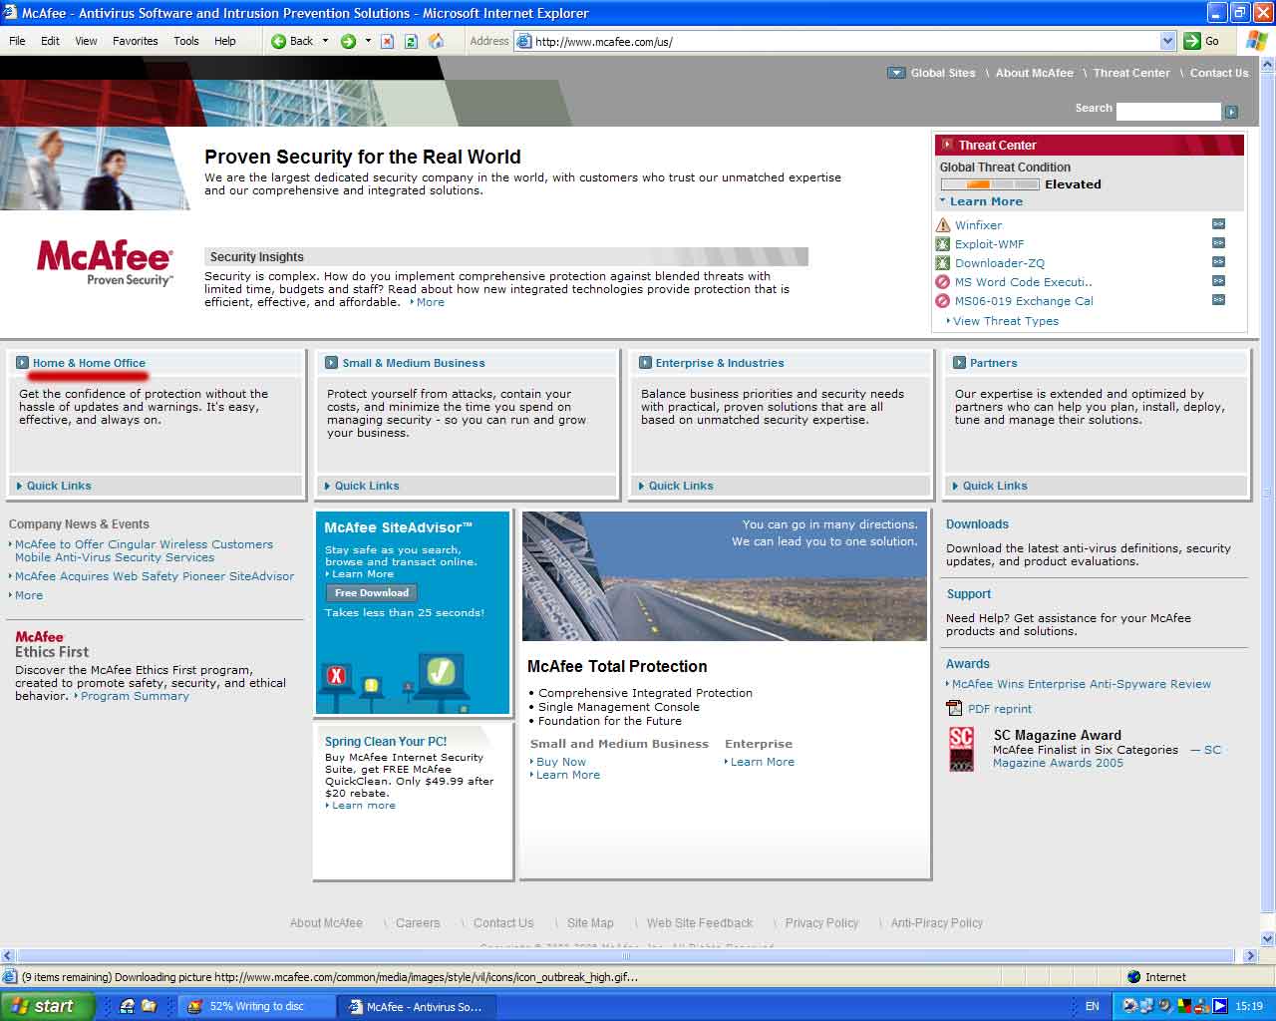The height and width of the screenshot is (1021, 1276).
Task: Open the Forward history dropdown arrow
Action: pyautogui.click(x=368, y=41)
